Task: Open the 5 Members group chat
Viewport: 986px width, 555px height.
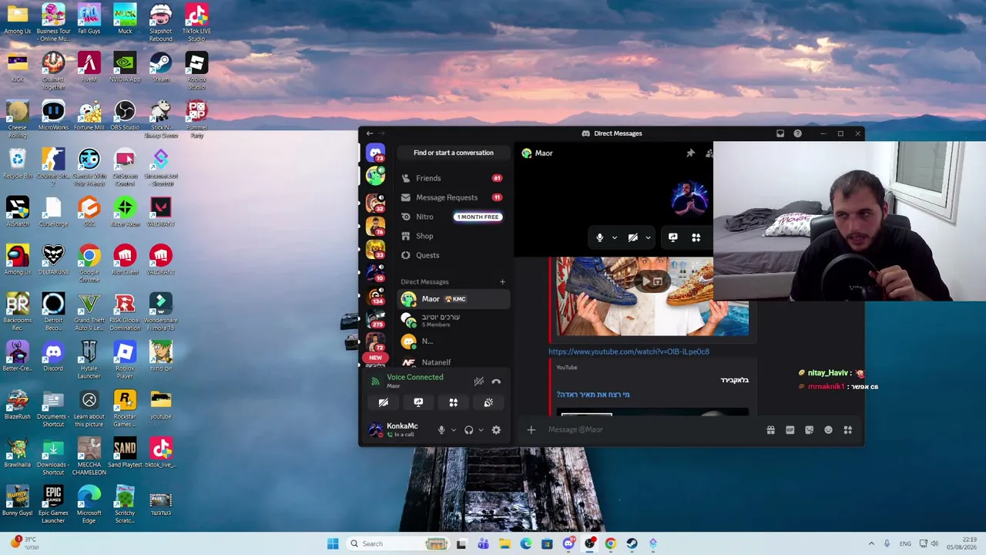Action: click(453, 320)
